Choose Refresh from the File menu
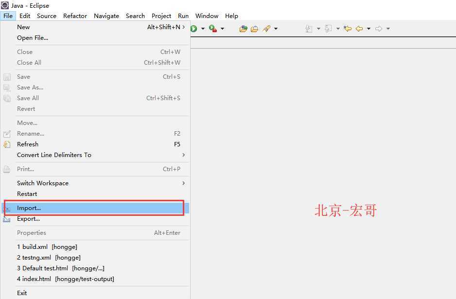456x299 pixels. [x=95, y=144]
